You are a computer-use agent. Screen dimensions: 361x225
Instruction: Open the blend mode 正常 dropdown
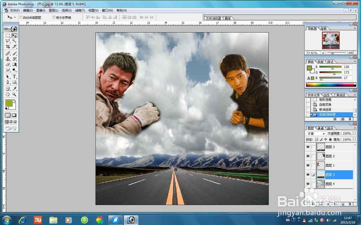pos(316,134)
